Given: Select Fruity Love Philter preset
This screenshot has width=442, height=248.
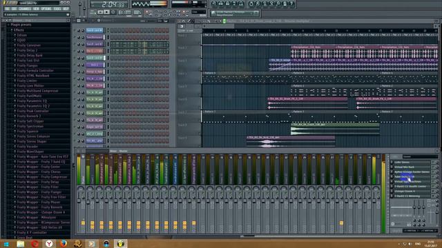Looking at the screenshot, I should pyautogui.click(x=30, y=85).
